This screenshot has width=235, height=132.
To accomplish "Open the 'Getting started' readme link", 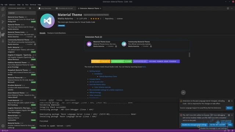I will pos(95,71).
